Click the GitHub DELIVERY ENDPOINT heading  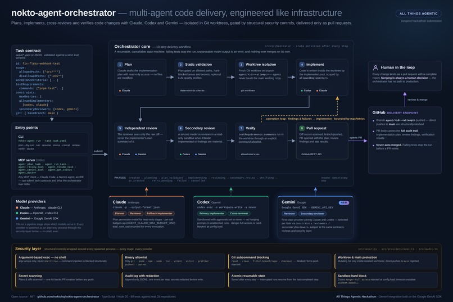(395, 112)
